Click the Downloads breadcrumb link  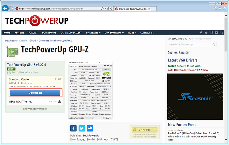pyautogui.click(x=11, y=41)
